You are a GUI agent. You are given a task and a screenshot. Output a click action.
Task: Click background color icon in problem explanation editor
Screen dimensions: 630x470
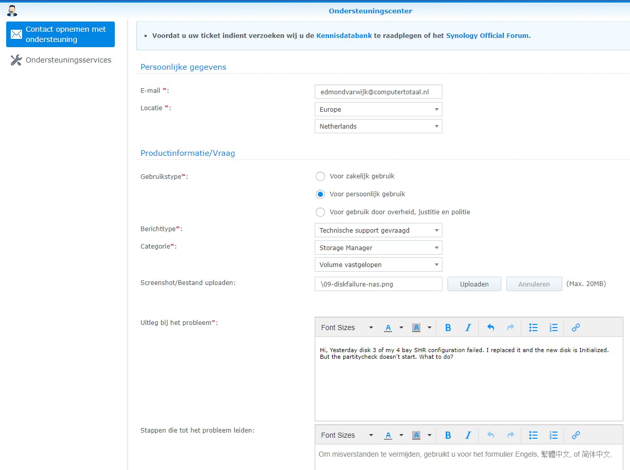coord(416,328)
